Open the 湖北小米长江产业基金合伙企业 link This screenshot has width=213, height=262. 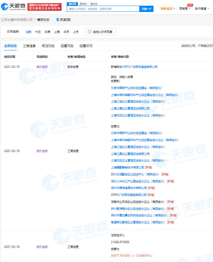click(x=138, y=181)
